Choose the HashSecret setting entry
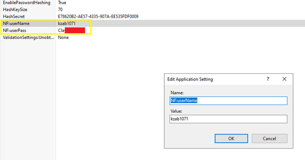 (x=14, y=16)
